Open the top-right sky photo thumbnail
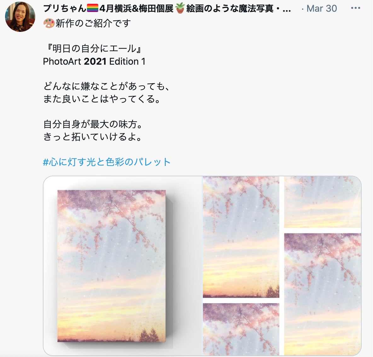 tap(323, 202)
